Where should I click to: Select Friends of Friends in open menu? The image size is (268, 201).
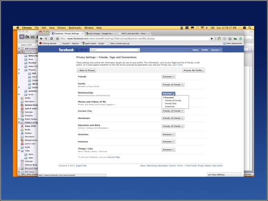tap(173, 100)
